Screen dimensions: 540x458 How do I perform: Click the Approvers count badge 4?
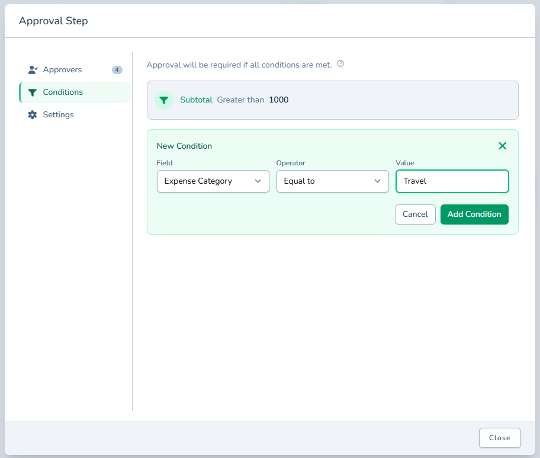[x=117, y=70]
